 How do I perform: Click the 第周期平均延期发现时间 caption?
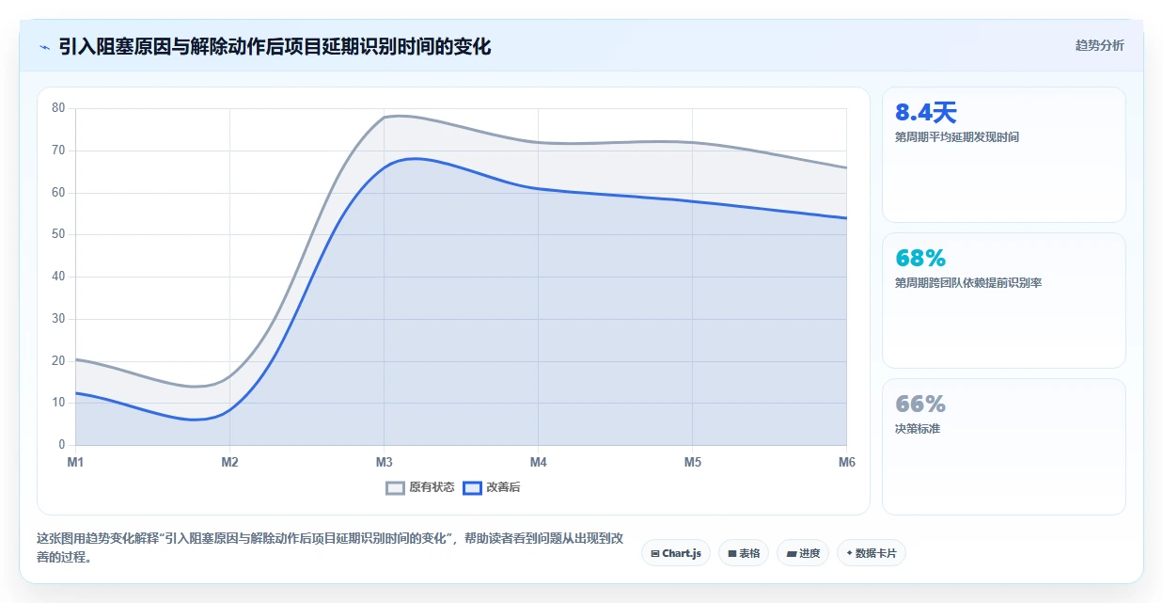click(x=957, y=137)
